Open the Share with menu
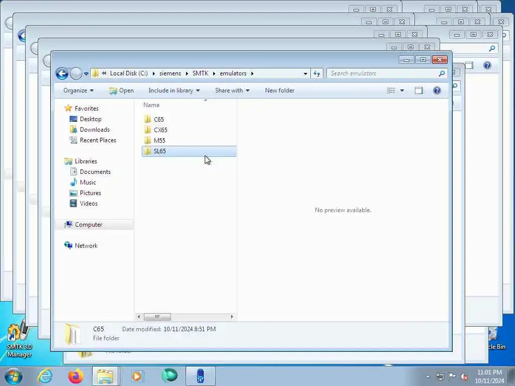 [x=232, y=90]
